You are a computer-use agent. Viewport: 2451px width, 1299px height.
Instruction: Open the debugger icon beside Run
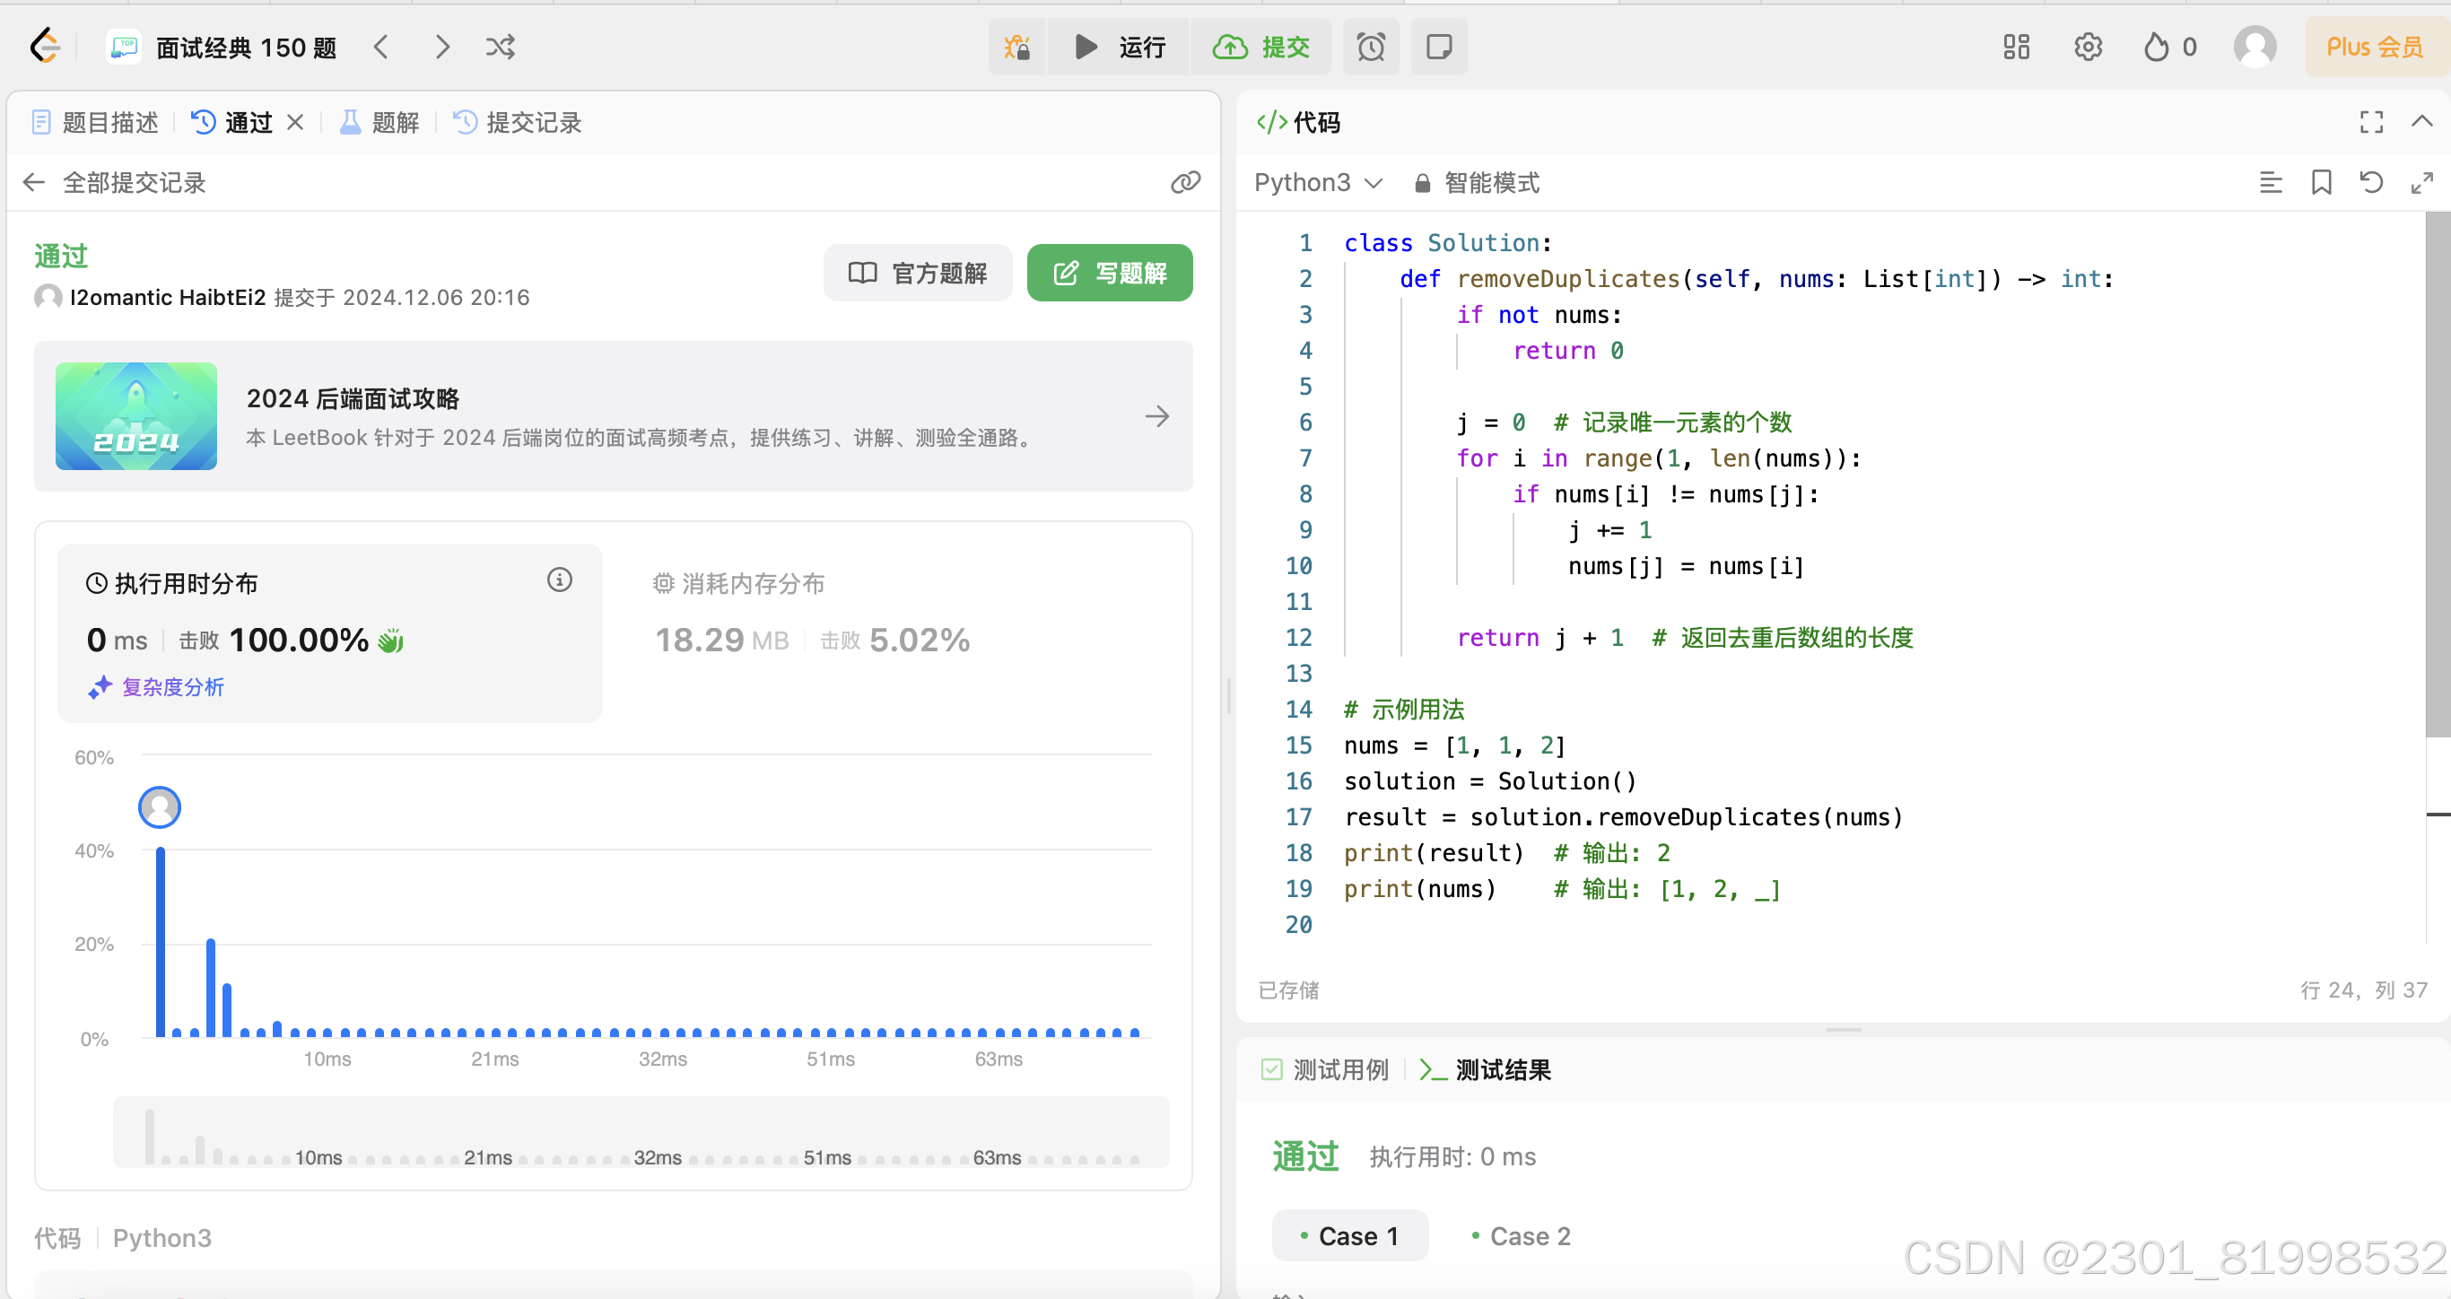coord(1017,47)
